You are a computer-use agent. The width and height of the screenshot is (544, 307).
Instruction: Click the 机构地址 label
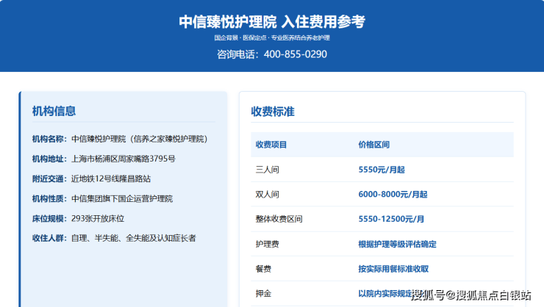coord(48,159)
